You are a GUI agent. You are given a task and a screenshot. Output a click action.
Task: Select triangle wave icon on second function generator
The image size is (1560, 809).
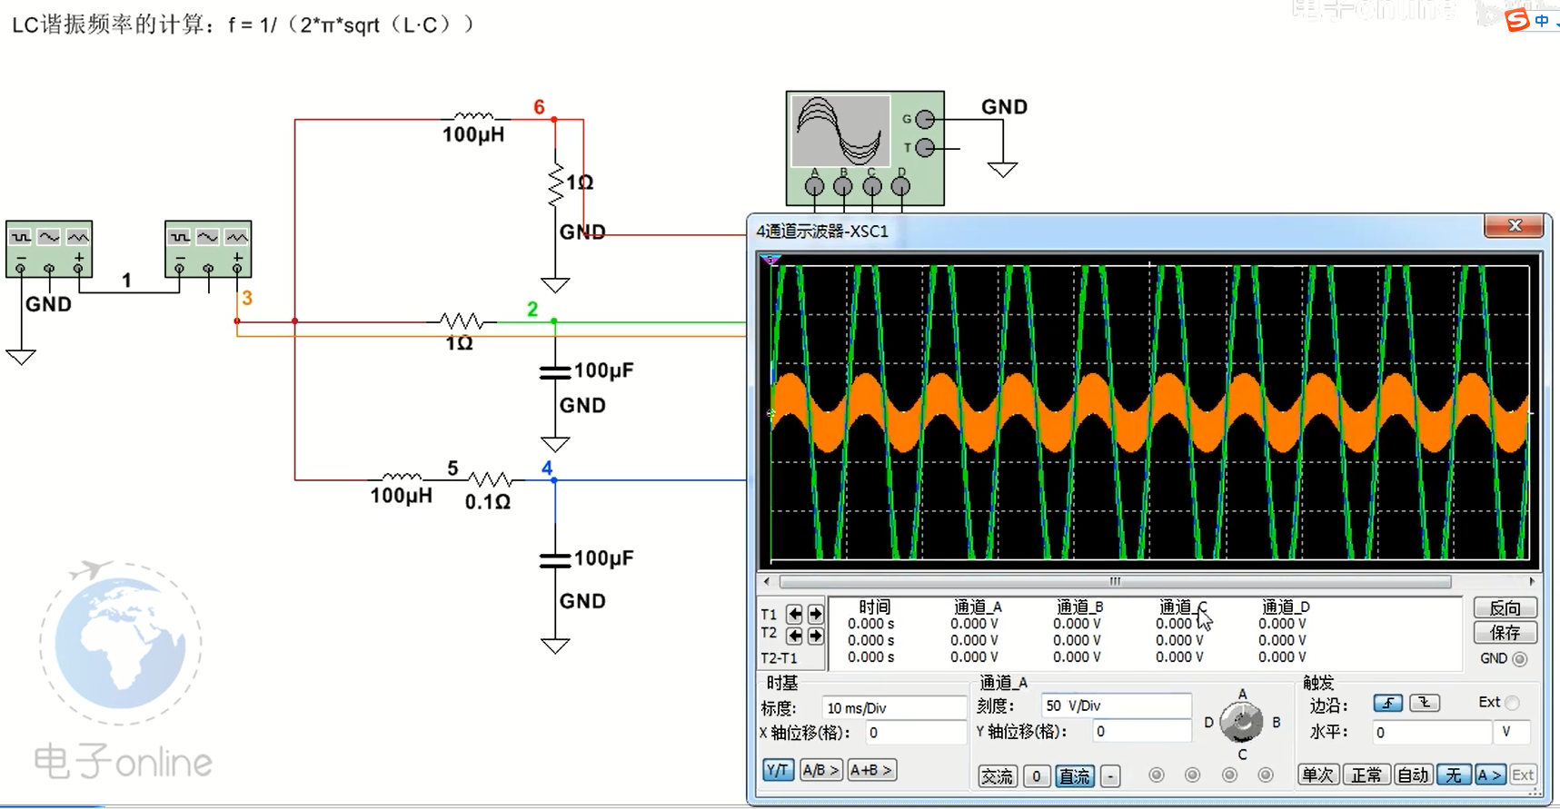tap(237, 237)
